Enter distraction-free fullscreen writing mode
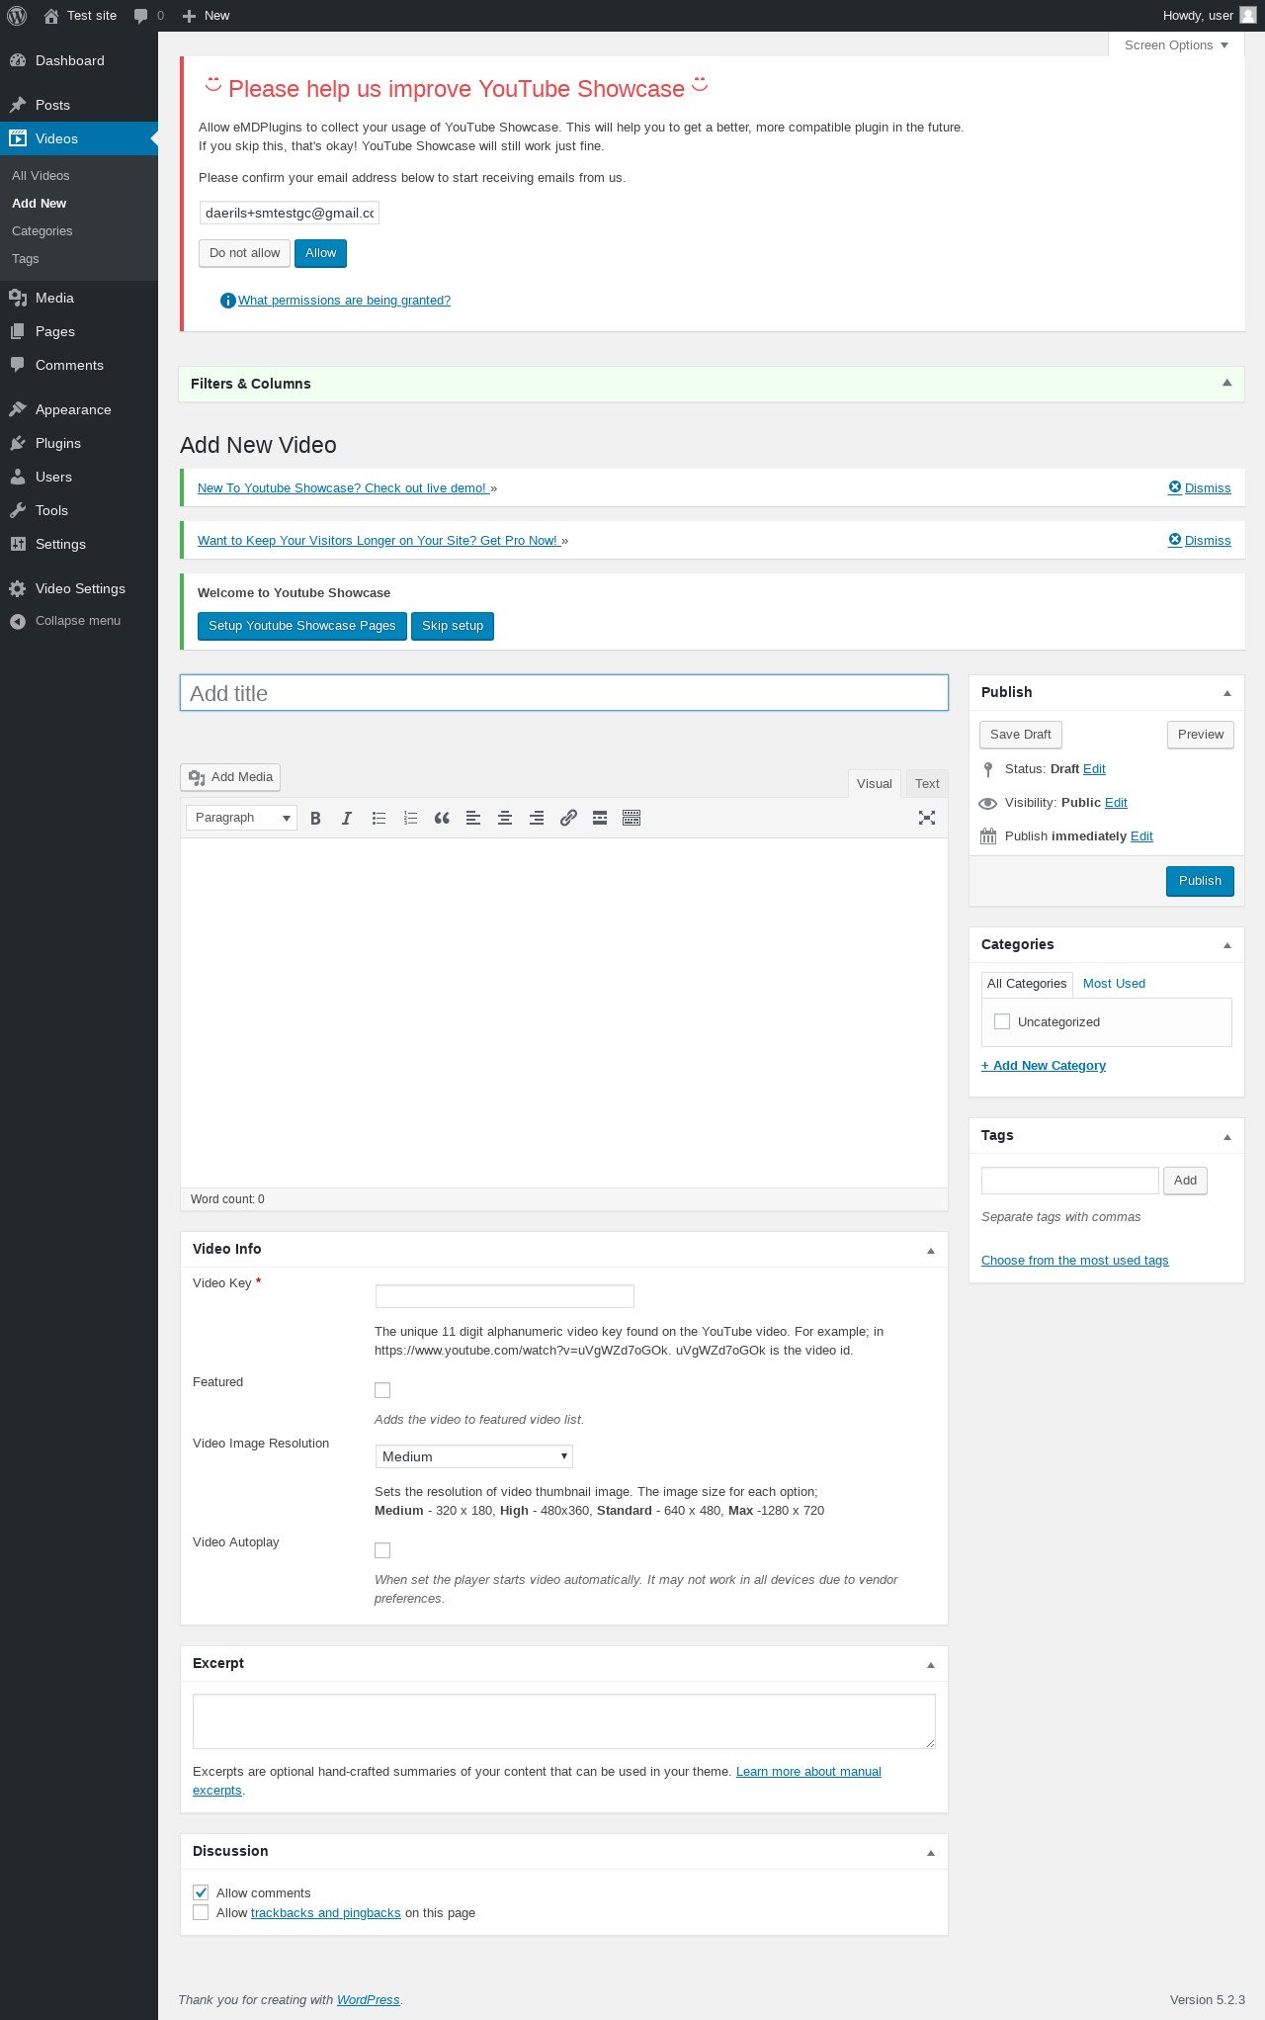 coord(927,818)
